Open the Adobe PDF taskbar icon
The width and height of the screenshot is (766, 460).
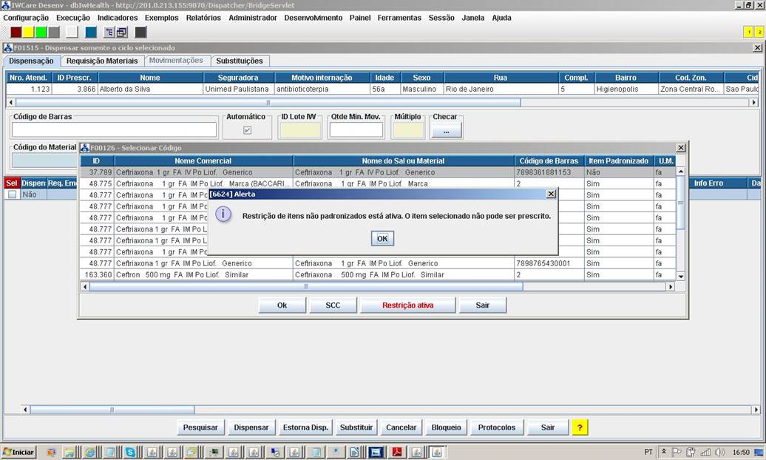tap(396, 452)
